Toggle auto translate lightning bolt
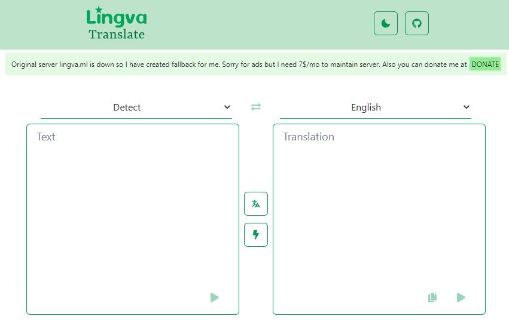The height and width of the screenshot is (325, 509). [256, 235]
